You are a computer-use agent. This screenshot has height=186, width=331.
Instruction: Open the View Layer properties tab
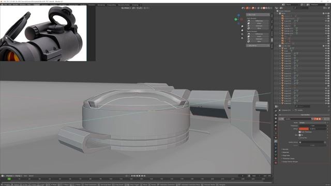coord(276,122)
